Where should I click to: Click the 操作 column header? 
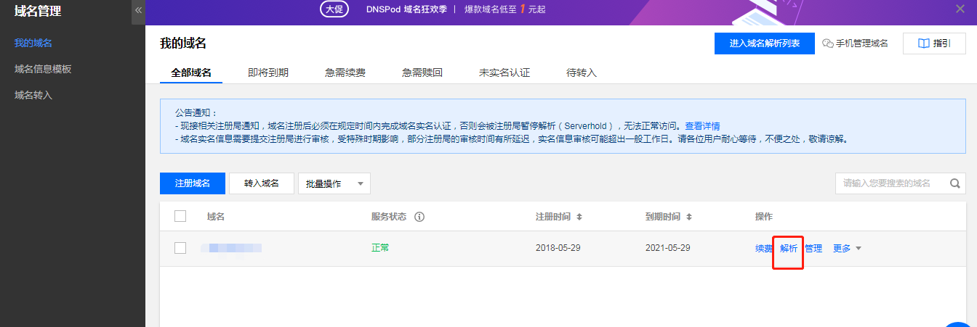[764, 217]
